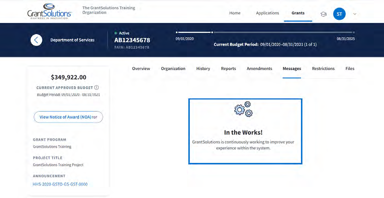Go to the Home menu item
The width and height of the screenshot is (384, 198).
(235, 13)
